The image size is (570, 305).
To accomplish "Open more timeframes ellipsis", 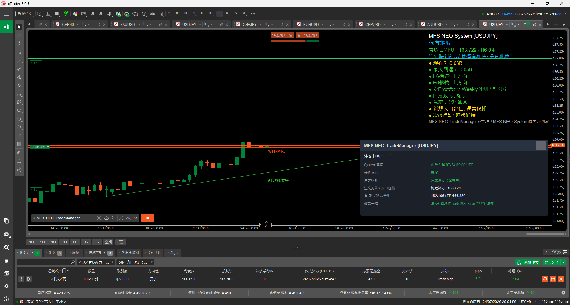I will pos(253,14).
